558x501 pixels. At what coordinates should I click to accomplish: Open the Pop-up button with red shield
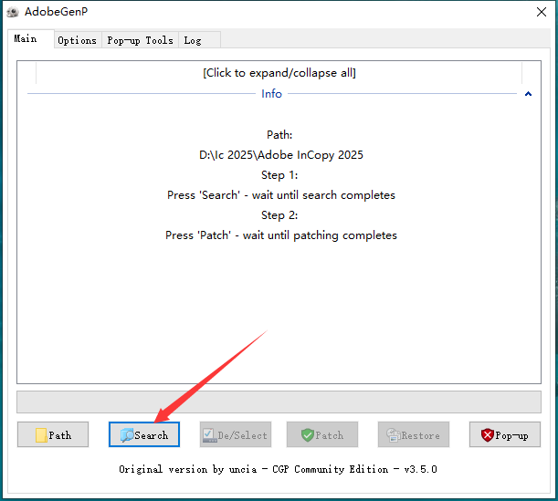pyautogui.click(x=504, y=435)
